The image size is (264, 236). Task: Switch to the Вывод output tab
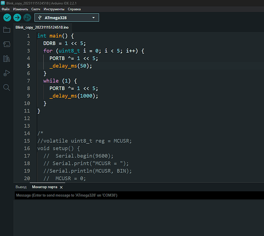[21, 187]
